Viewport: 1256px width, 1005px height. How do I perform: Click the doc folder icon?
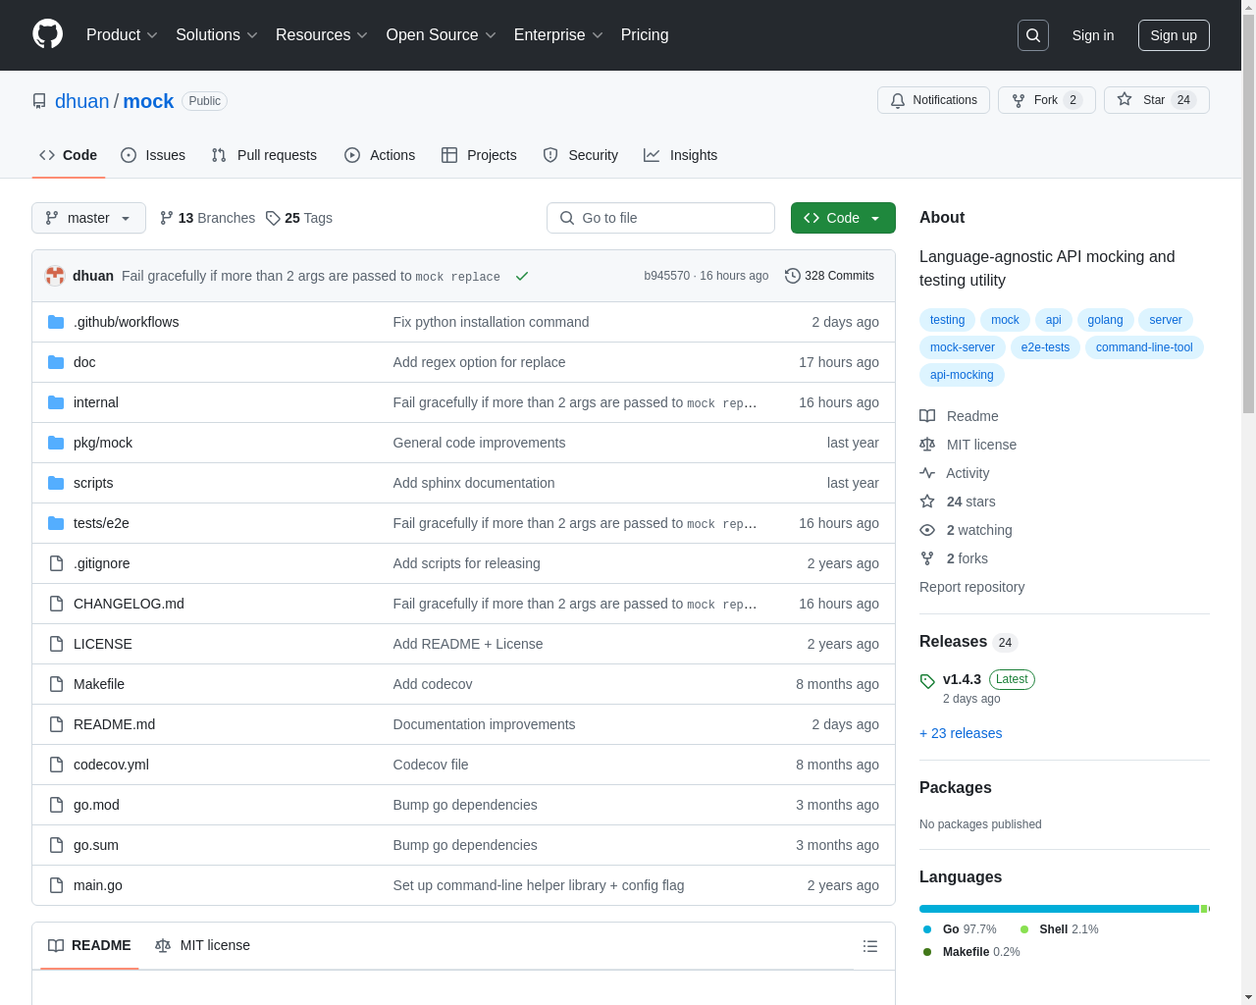click(x=56, y=362)
